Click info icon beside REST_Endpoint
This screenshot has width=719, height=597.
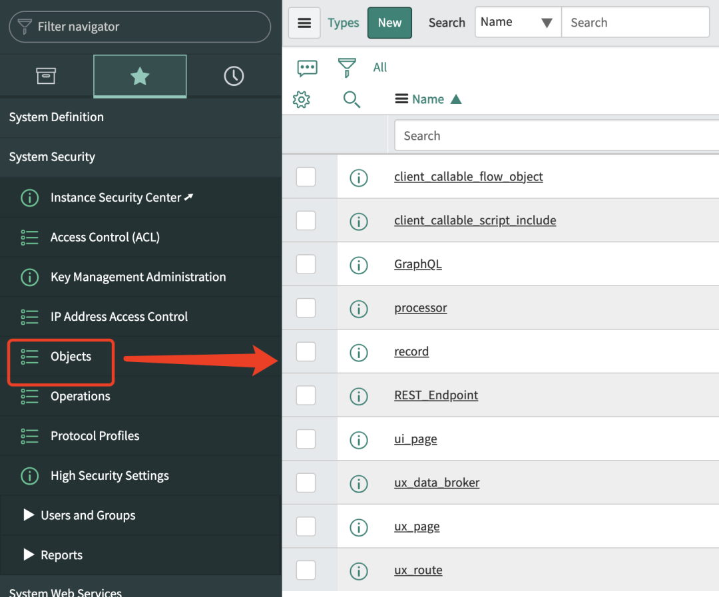click(x=359, y=396)
